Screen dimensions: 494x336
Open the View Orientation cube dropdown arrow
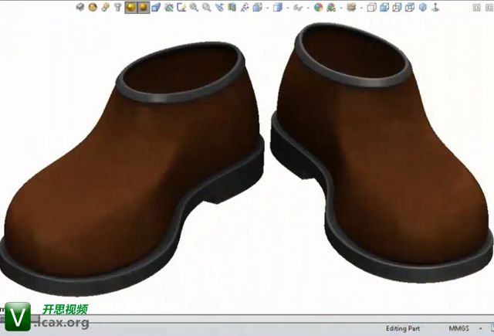[x=286, y=7]
